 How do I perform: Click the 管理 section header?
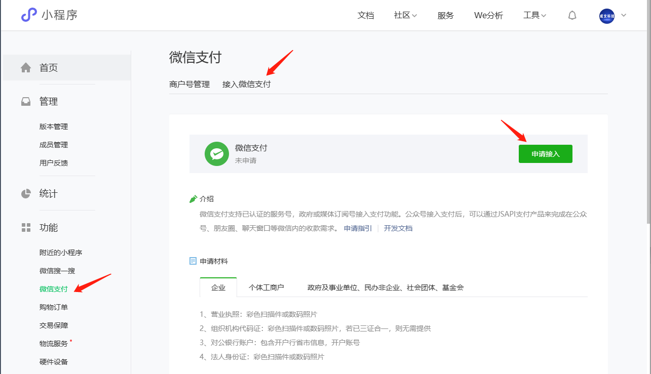click(x=49, y=101)
